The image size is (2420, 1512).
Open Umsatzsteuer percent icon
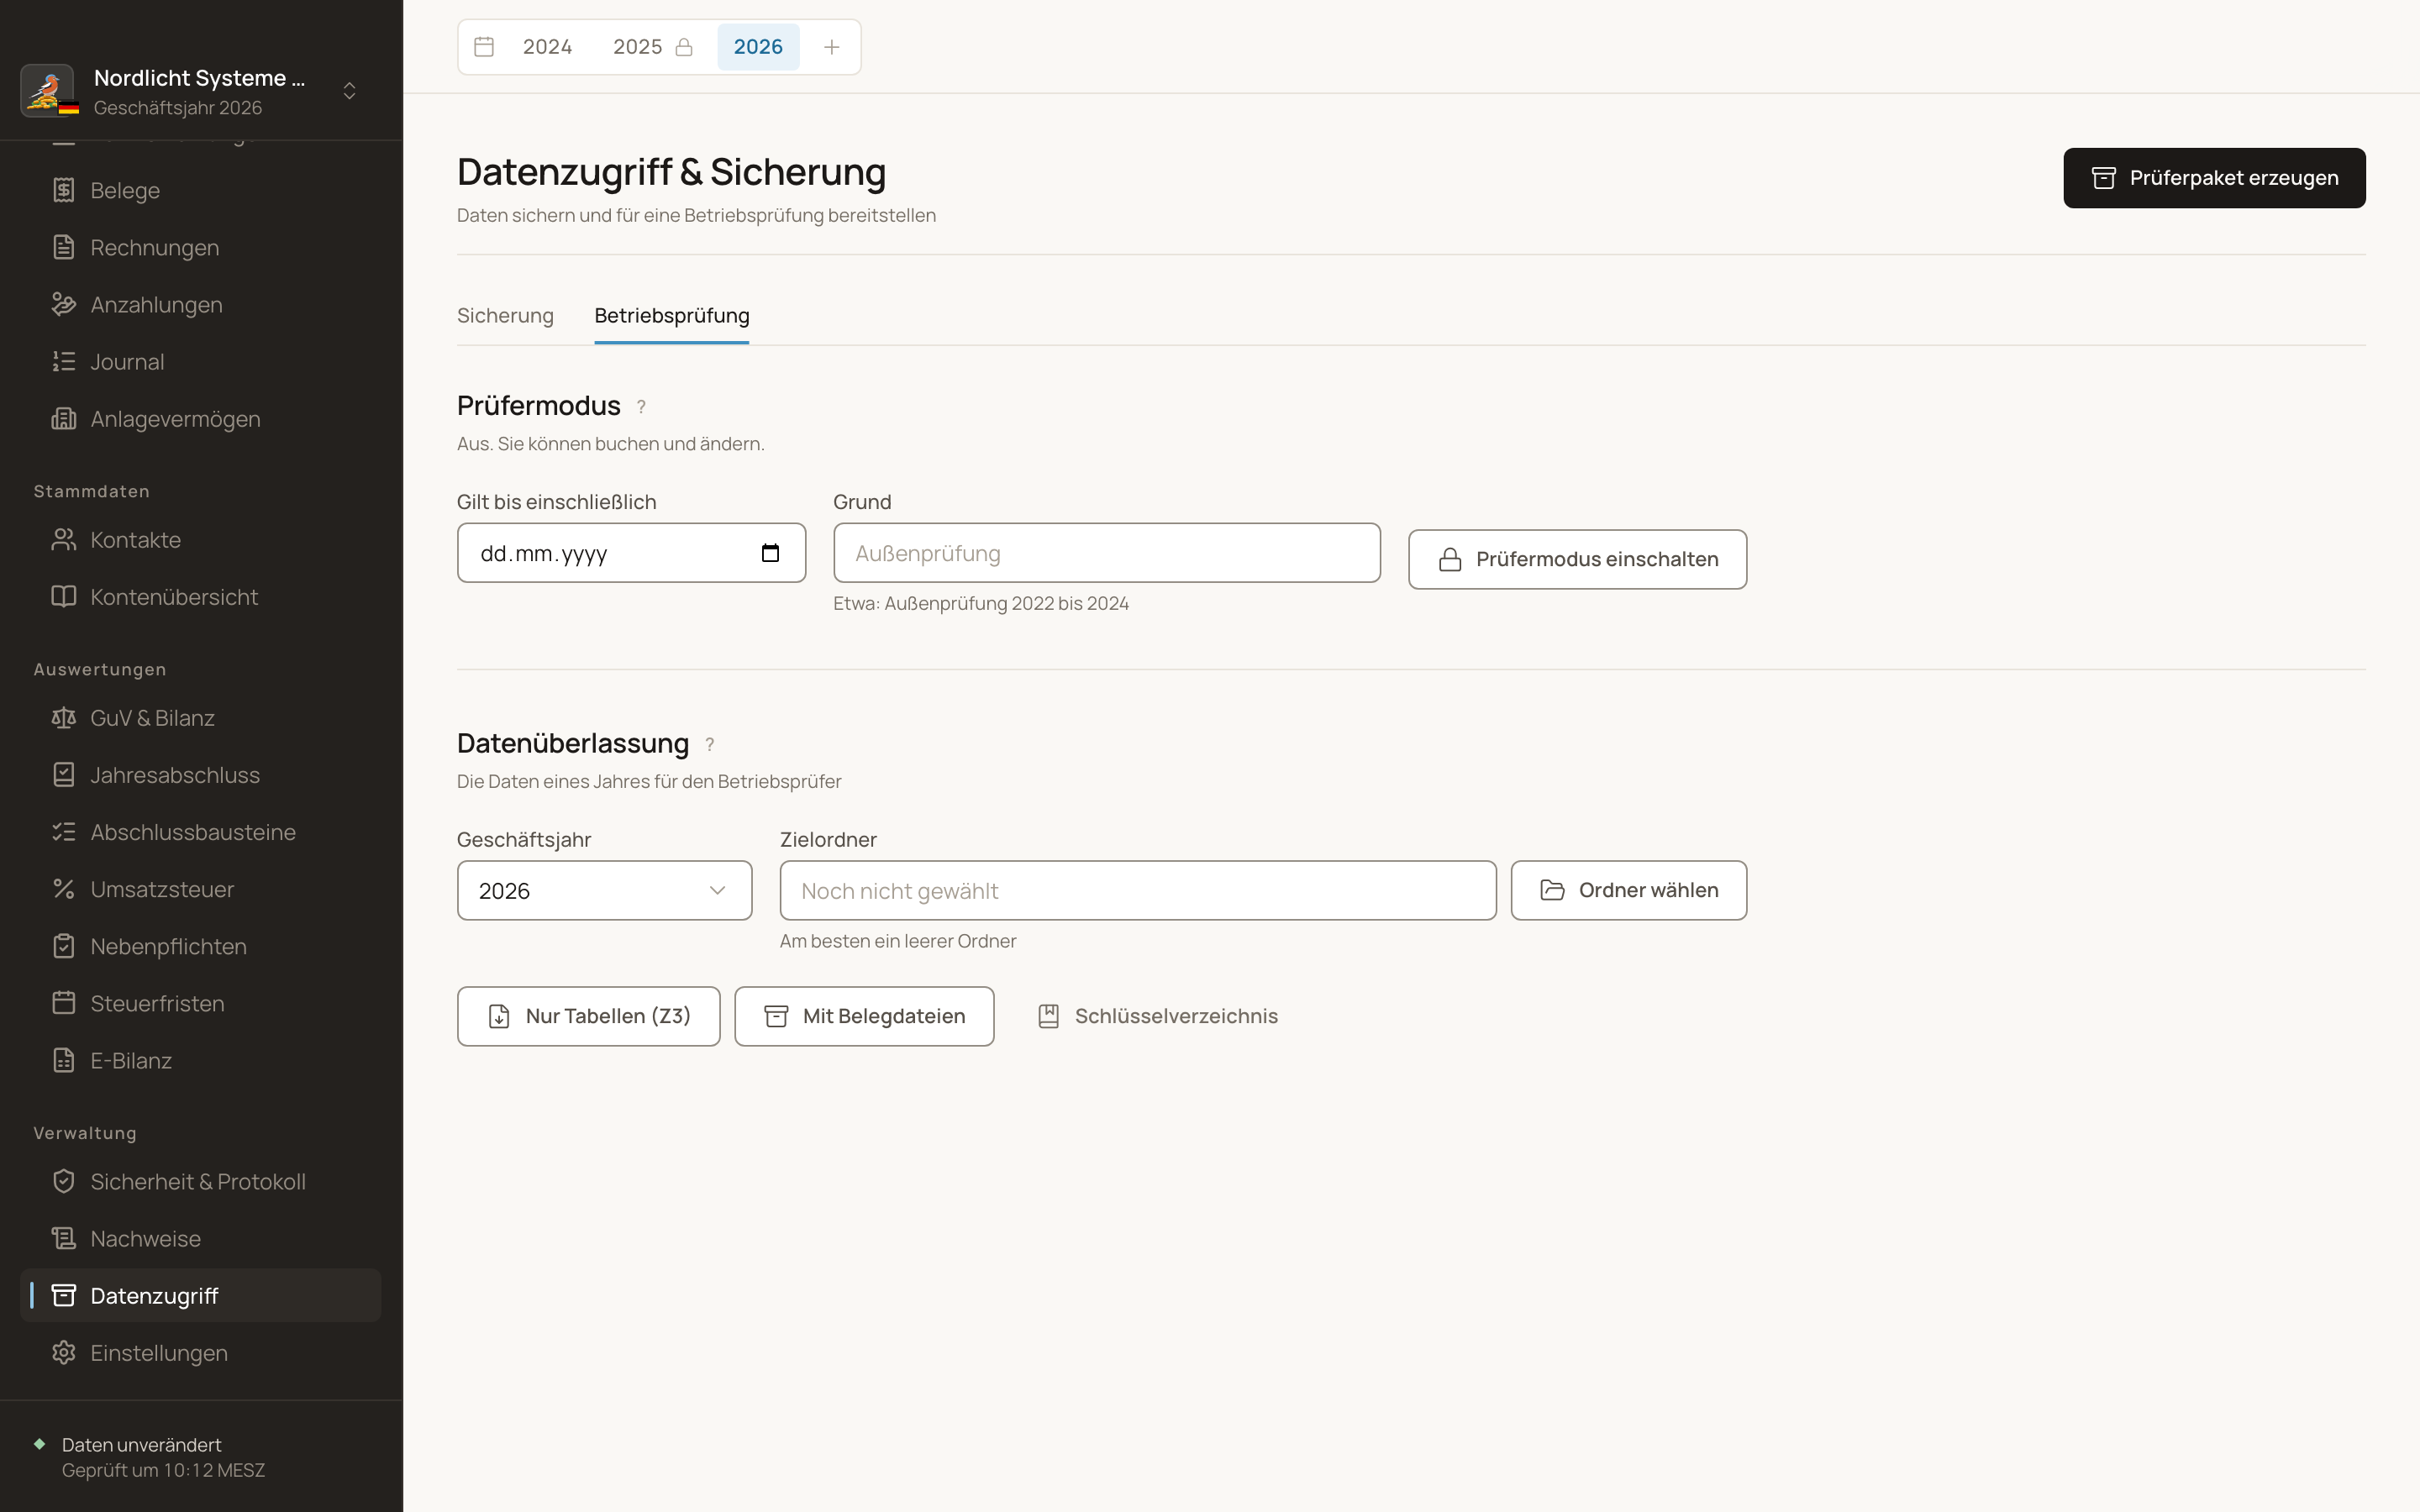pos(64,889)
